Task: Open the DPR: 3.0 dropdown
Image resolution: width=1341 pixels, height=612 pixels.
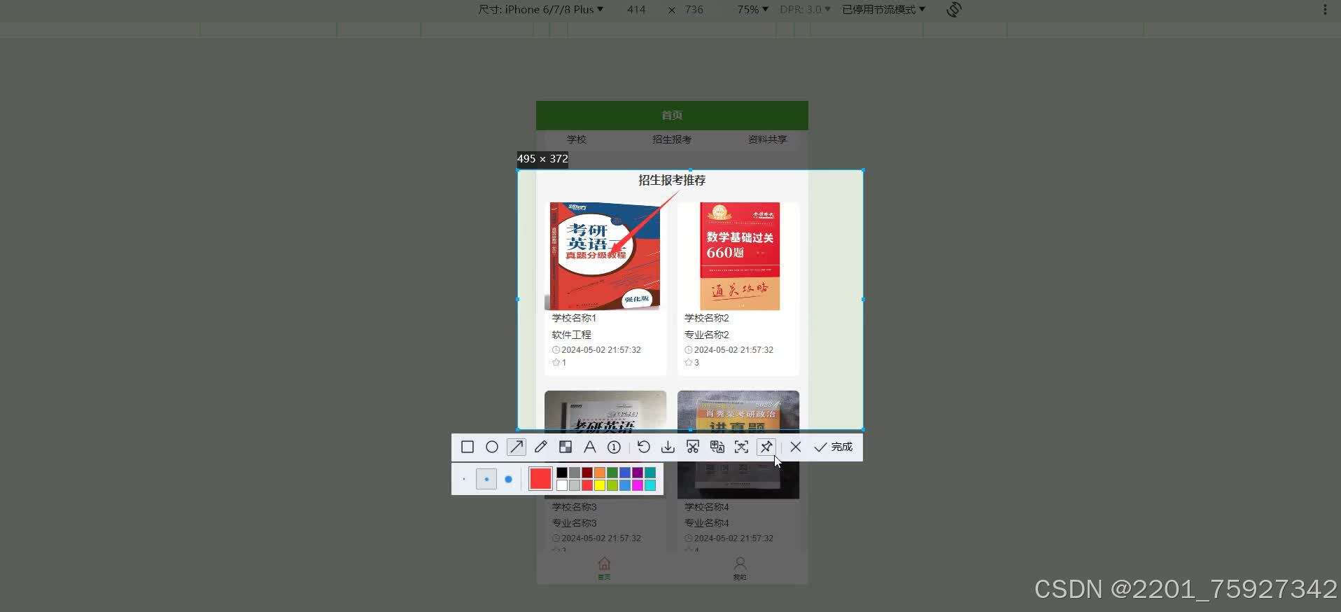Action: 805,9
